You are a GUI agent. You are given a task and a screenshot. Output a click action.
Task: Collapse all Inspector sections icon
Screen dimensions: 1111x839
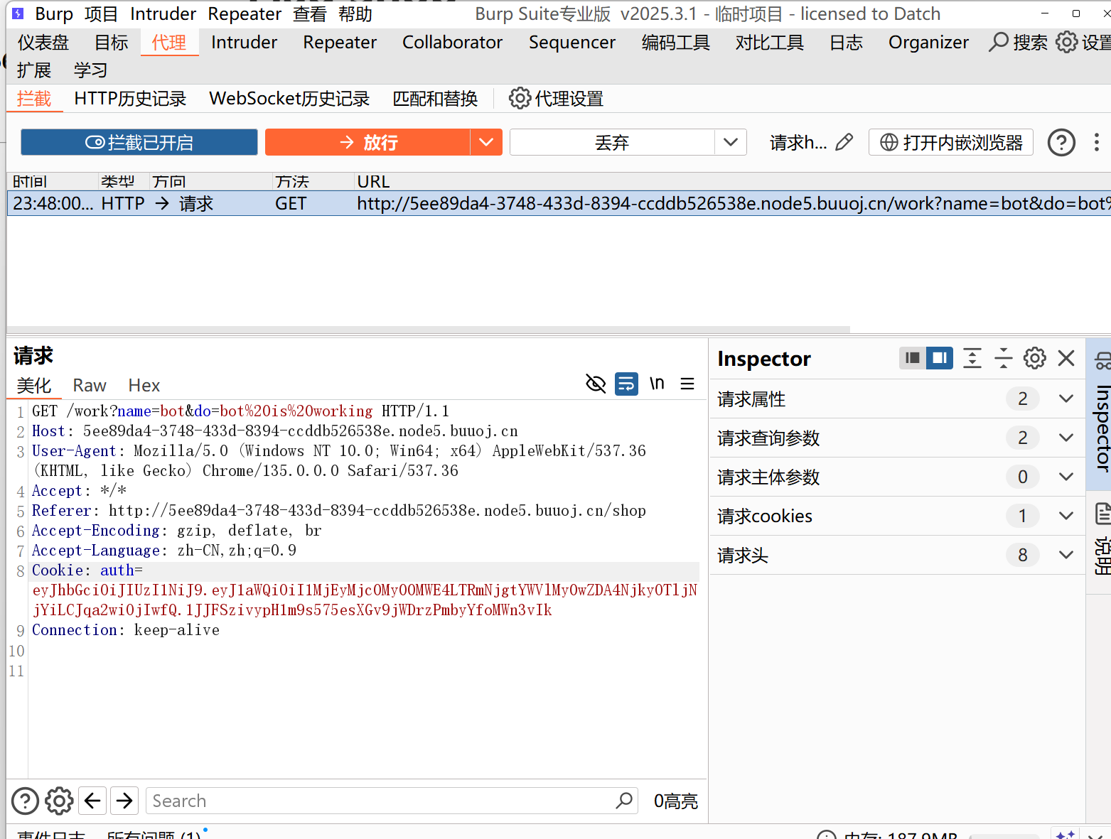click(1003, 358)
